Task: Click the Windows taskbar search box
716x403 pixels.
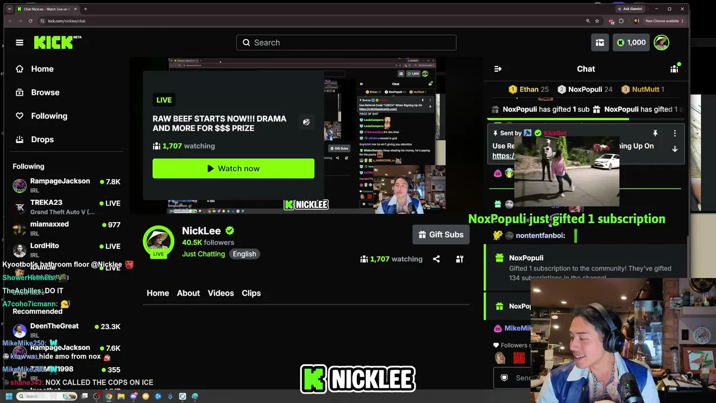Action: pos(46,396)
